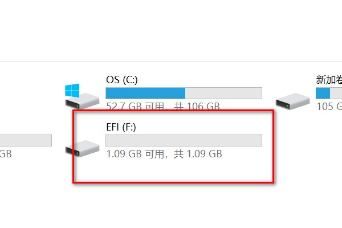342x228 pixels.
Task: Click the gray free portion of C: bar
Action: coord(223,93)
